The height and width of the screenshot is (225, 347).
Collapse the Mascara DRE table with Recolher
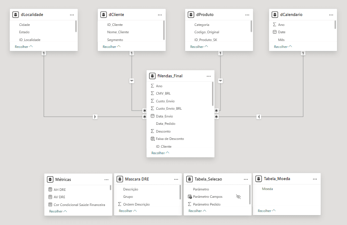point(128,211)
